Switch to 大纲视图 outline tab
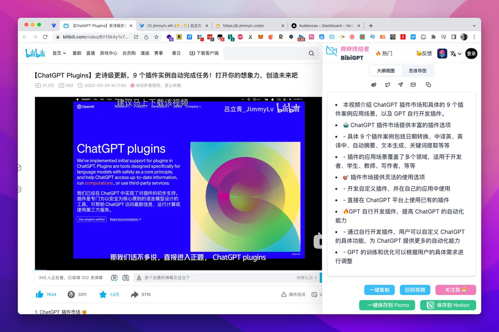Screen dimensions: 499x332 (x=386, y=71)
